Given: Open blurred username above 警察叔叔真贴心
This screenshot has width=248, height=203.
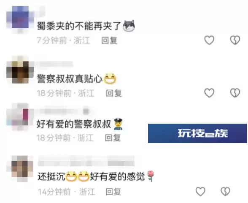Looking at the screenshot, I should pyautogui.click(x=54, y=65).
